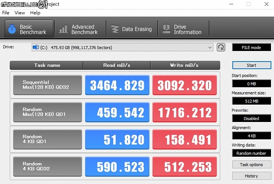Open the Drive Information tab
This screenshot has width=274, height=184.
pos(183,29)
